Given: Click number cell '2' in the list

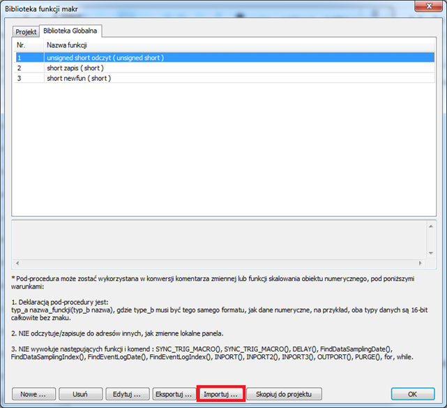Looking at the screenshot, I should (30, 68).
